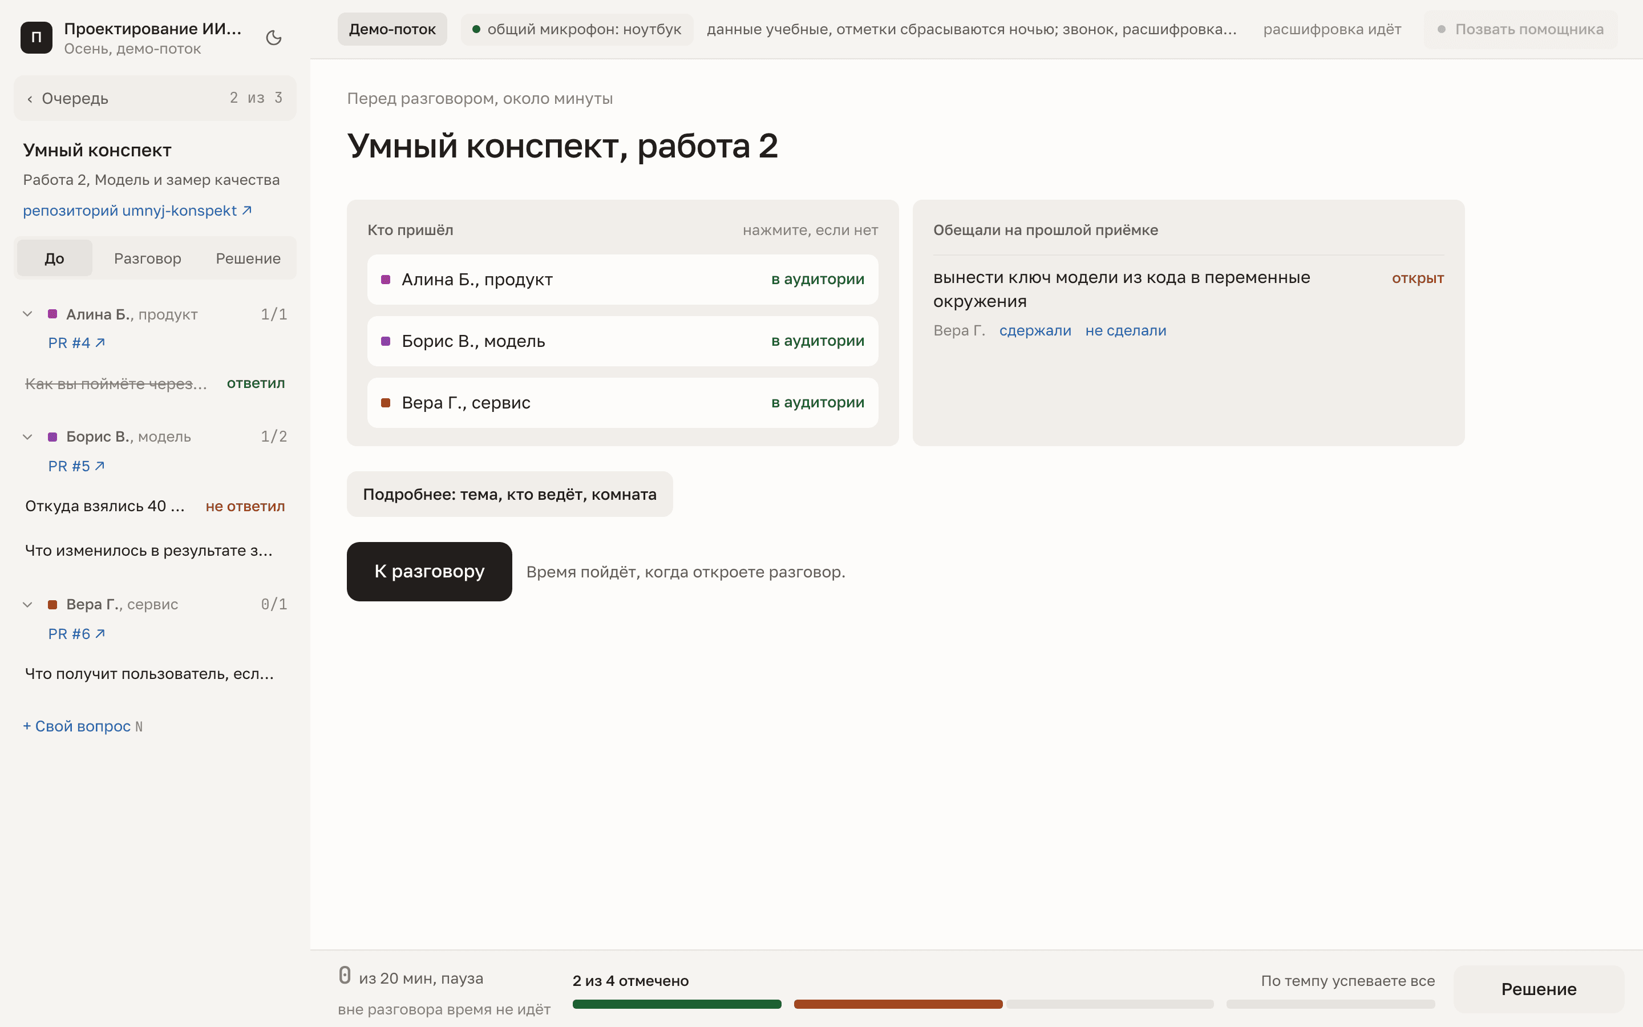Open PR #5 link

click(76, 466)
